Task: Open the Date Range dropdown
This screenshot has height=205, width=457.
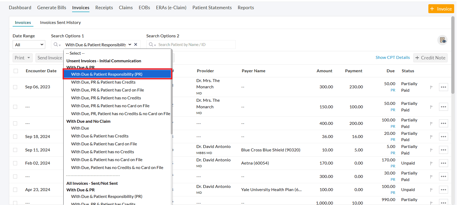Action: click(x=29, y=45)
